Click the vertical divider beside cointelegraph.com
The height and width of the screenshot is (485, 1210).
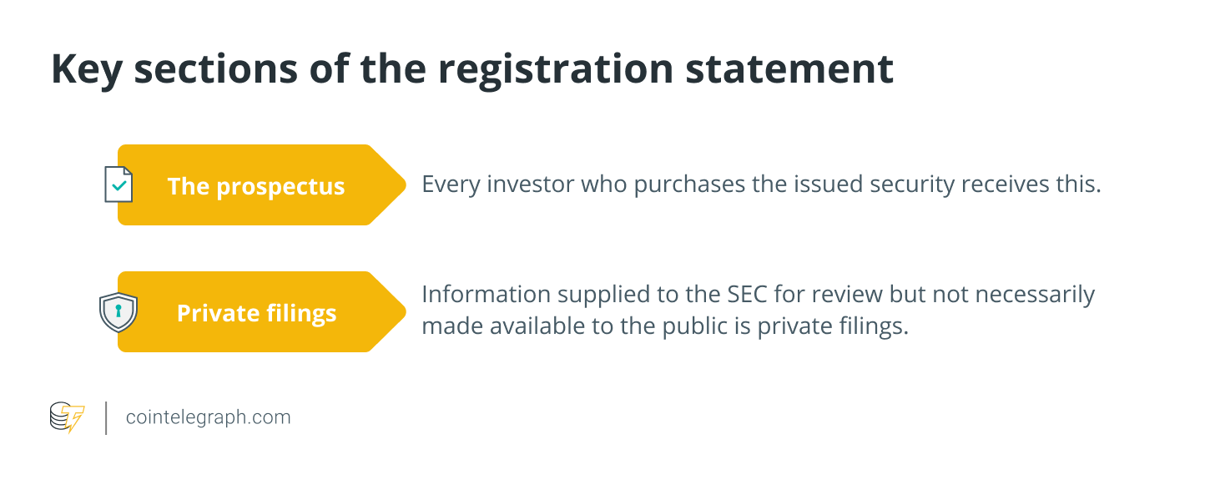pos(106,417)
